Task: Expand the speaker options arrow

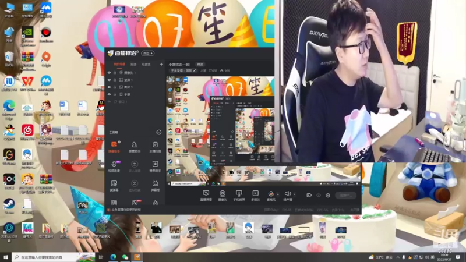Action: 295,194
